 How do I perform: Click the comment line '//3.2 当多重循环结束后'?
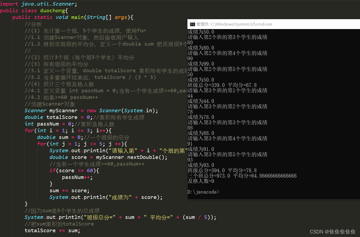tap(90, 77)
